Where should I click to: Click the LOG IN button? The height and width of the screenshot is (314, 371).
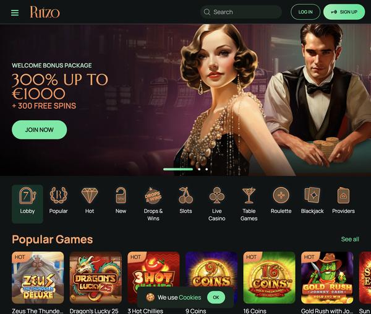tap(305, 12)
